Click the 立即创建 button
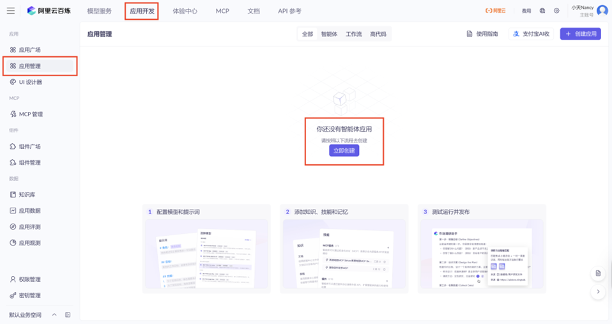Screen dimensions: 612x324 344,151
